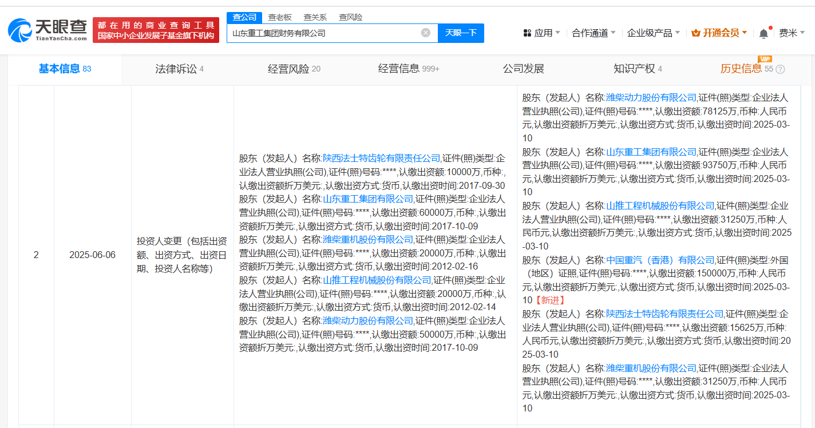Switch to the 查老板 search tab
The height and width of the screenshot is (428, 815).
tap(280, 17)
